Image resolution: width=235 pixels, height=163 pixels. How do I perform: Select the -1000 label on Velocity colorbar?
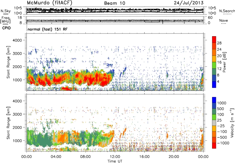(x=223, y=143)
